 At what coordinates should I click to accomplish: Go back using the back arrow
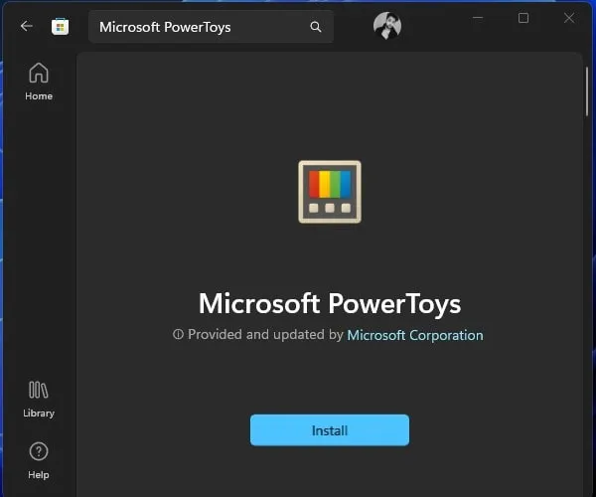coord(26,26)
